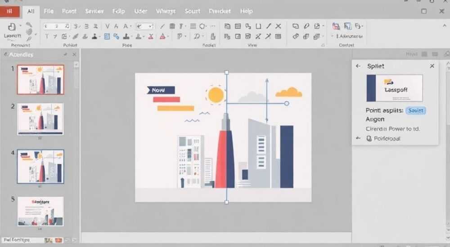Open the second combo box in the ribbon
The width and height of the screenshot is (450, 247).
point(145,26)
